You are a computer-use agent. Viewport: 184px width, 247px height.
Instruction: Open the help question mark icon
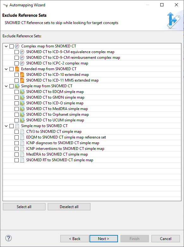pos(9,238)
